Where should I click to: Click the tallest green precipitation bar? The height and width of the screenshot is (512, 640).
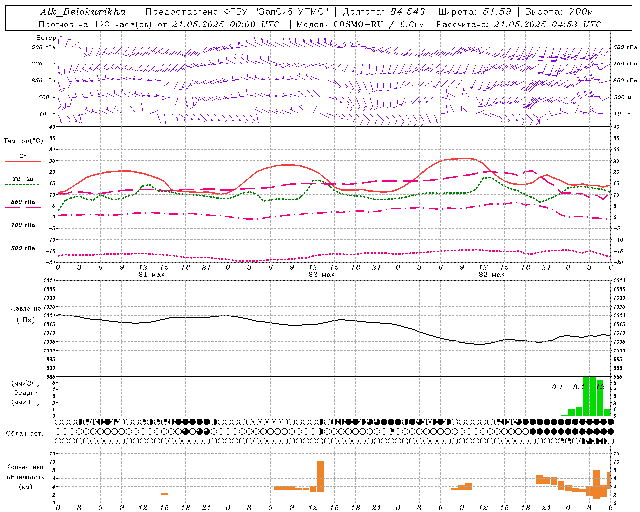click(586, 396)
